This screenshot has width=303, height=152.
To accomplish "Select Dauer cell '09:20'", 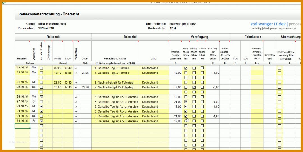I will tap(85, 87).
